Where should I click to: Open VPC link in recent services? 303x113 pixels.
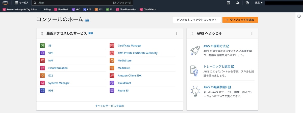(x=51, y=53)
